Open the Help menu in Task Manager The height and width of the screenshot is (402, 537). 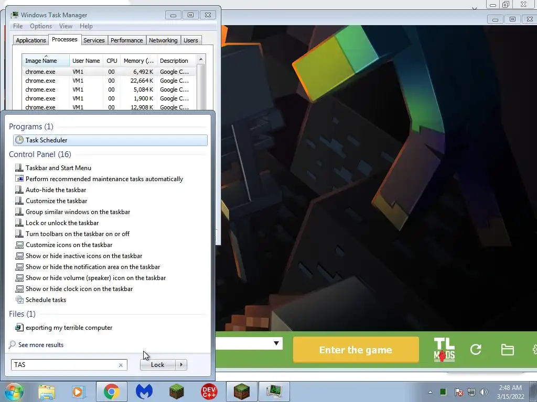click(86, 26)
